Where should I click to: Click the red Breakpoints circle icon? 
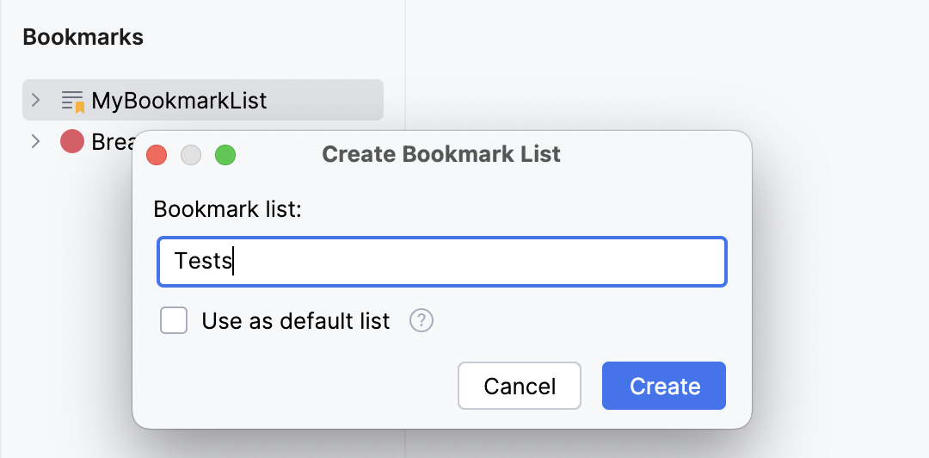click(x=72, y=141)
